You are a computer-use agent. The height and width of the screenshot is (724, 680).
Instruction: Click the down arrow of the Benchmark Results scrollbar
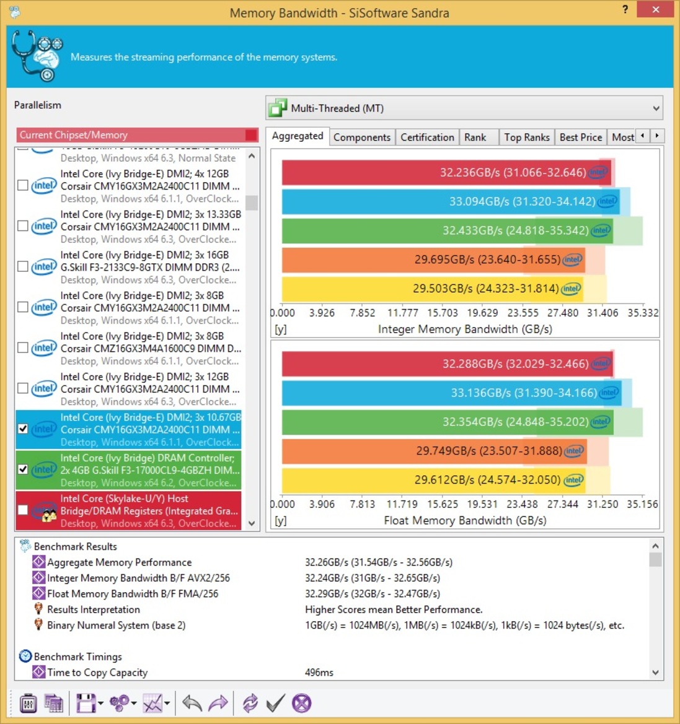tap(655, 673)
